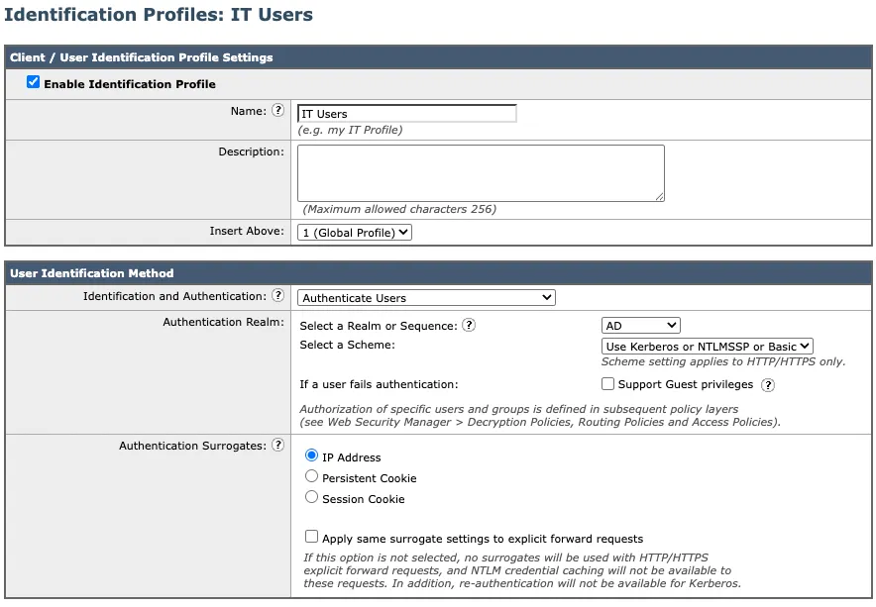Screen dimensions: 876x607
Task: Click the Identification Profiles: IT Users heading
Action: click(x=159, y=15)
